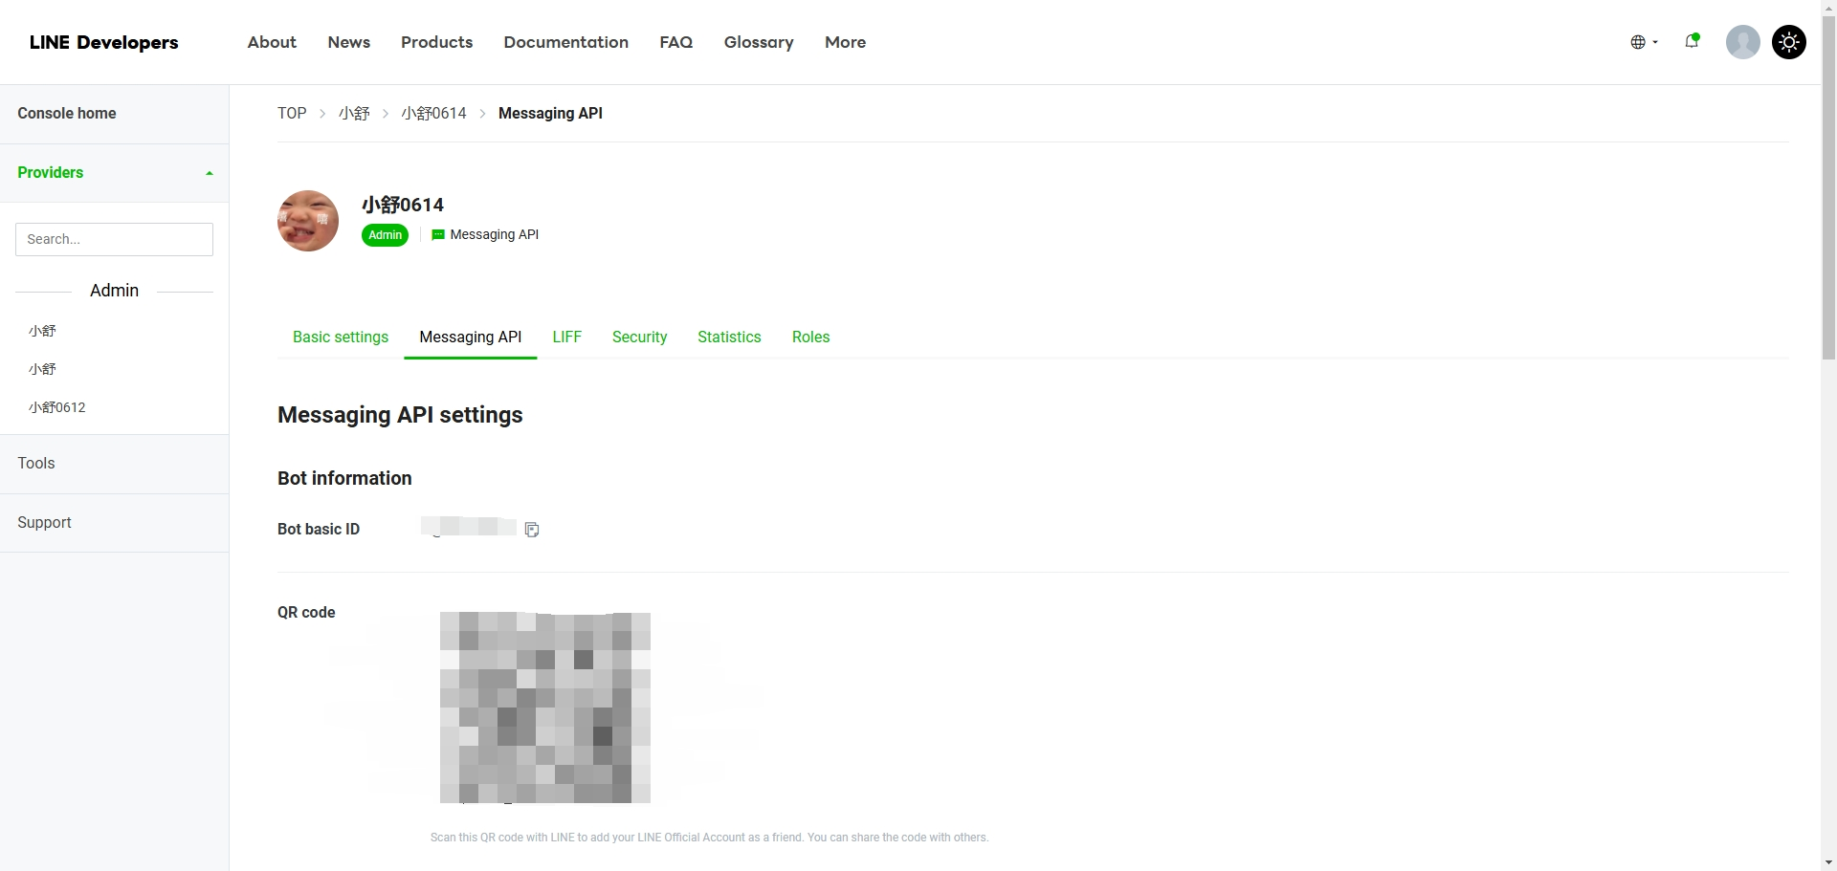The width and height of the screenshot is (1837, 871).
Task: Open the Security tab
Action: pyautogui.click(x=639, y=337)
